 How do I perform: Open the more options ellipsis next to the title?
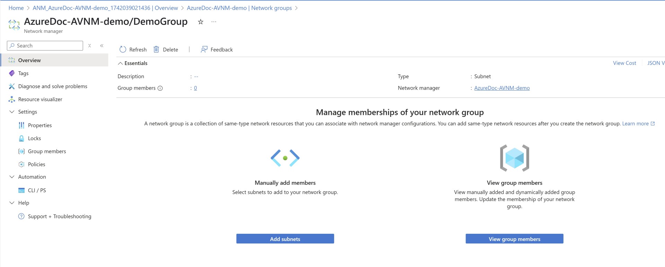[x=214, y=22]
